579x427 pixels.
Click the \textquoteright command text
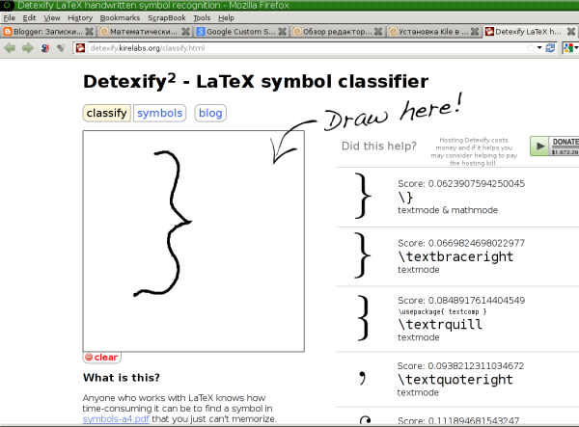coord(455,380)
